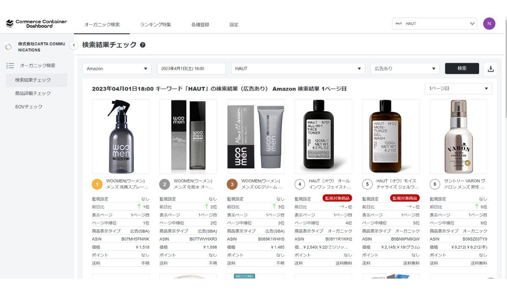Click the brown rank 3 badge
Image resolution: width=507 pixels, height=295 pixels.
[x=232, y=184]
